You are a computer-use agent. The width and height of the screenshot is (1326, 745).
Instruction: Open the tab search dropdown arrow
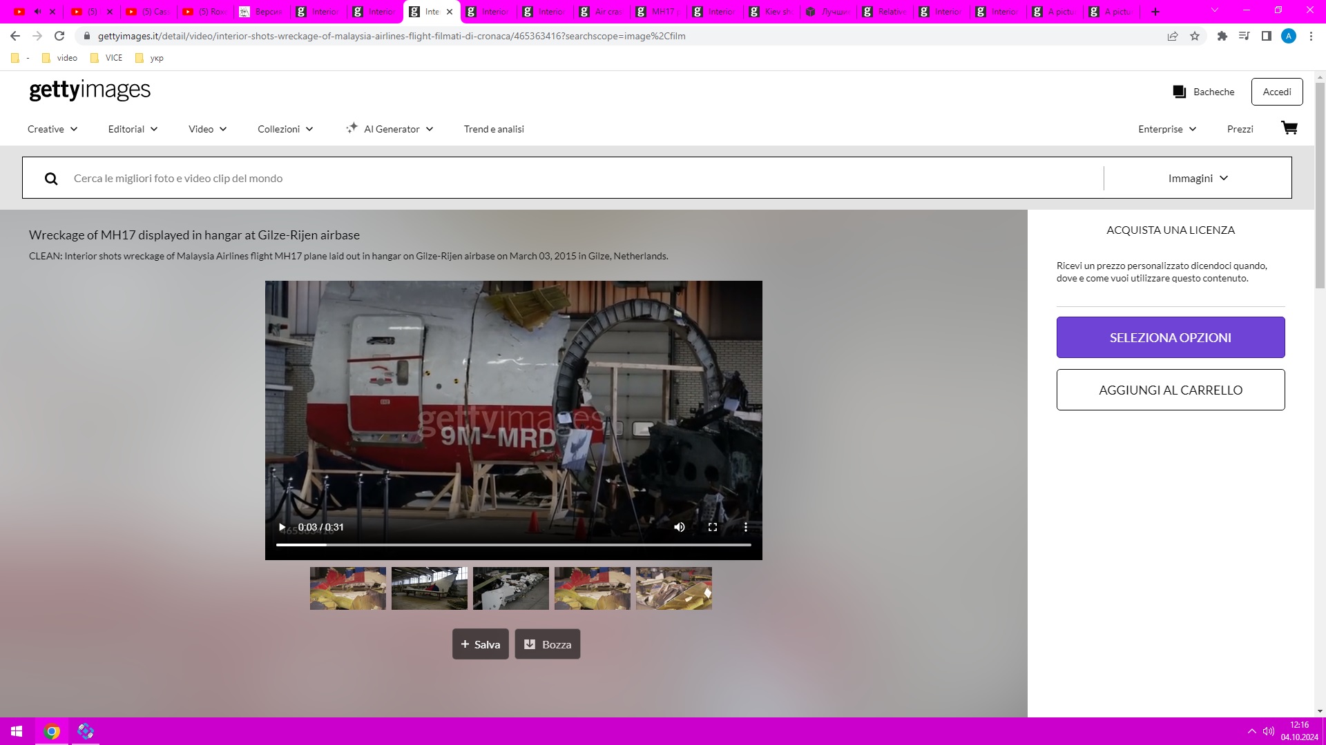1215,10
